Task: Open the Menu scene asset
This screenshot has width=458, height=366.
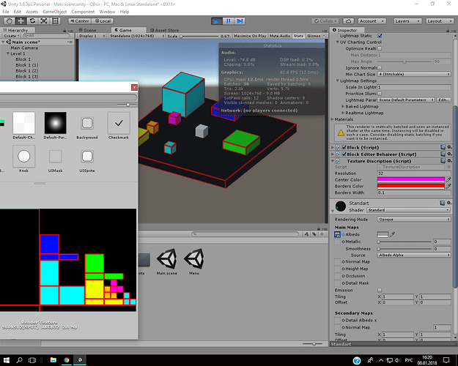Action: tap(194, 258)
